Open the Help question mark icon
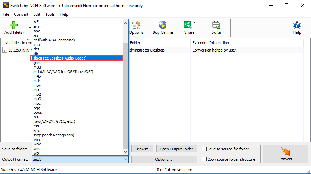The image size is (311, 174). coord(297,25)
